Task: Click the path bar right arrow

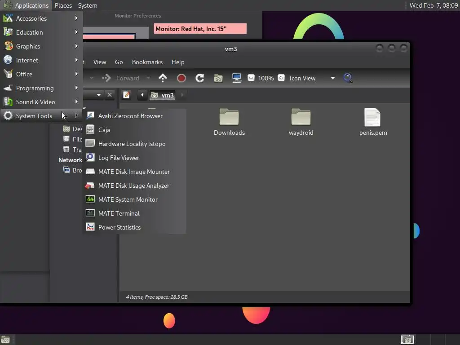Action: [x=182, y=95]
